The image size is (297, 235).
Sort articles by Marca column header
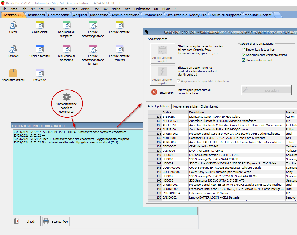[x=291, y=112]
